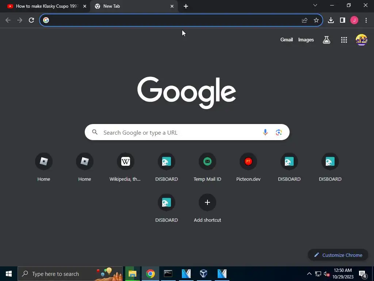Open the Downloads icon in toolbar
Screen dimensions: 374x281
(331, 20)
